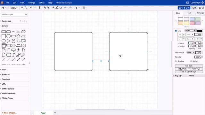
Task: Open the Line jumps None dropdown
Action: (191, 52)
